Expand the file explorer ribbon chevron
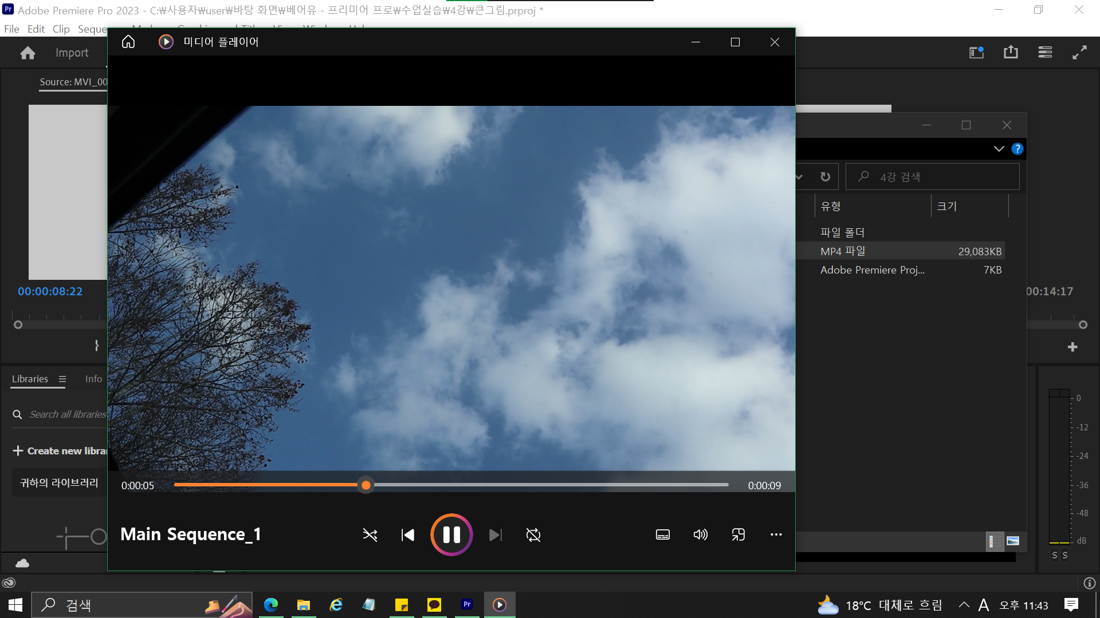This screenshot has height=618, width=1100. pos(999,149)
